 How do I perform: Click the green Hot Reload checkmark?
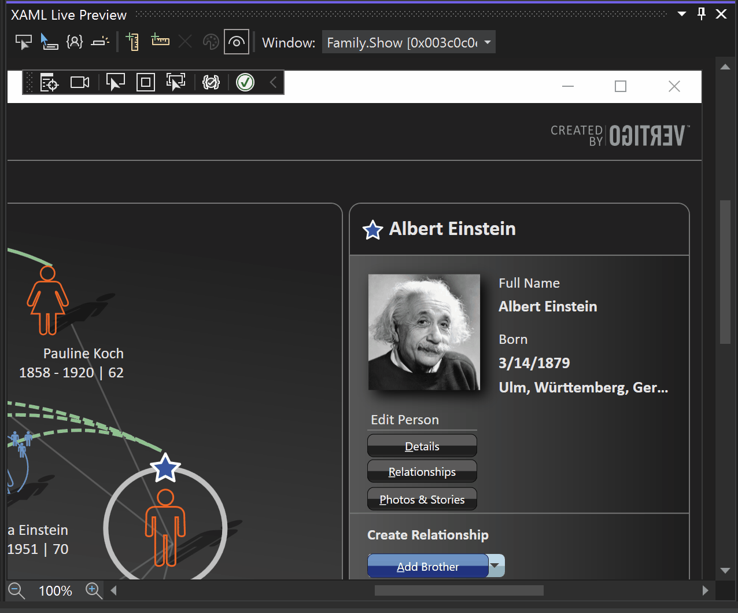tap(245, 83)
